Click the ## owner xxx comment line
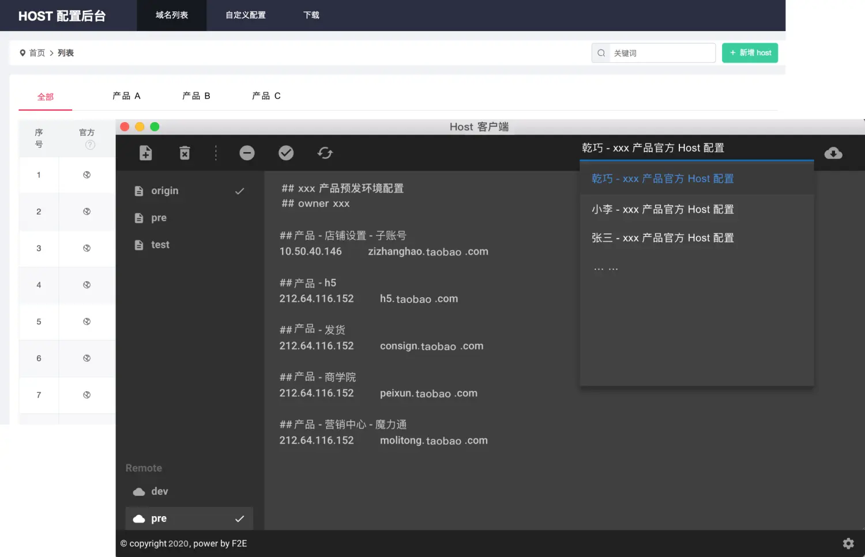Image resolution: width=865 pixels, height=557 pixels. 315,203
